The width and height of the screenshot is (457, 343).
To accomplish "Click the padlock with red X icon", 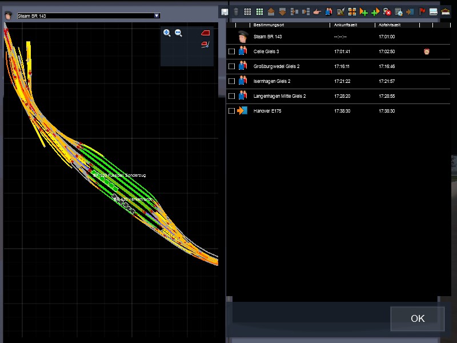I will 387,11.
